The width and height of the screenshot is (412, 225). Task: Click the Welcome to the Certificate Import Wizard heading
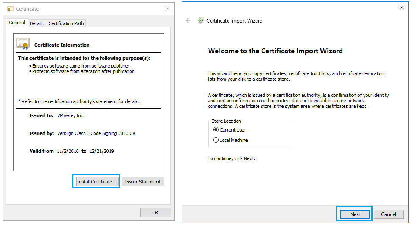coord(275,51)
